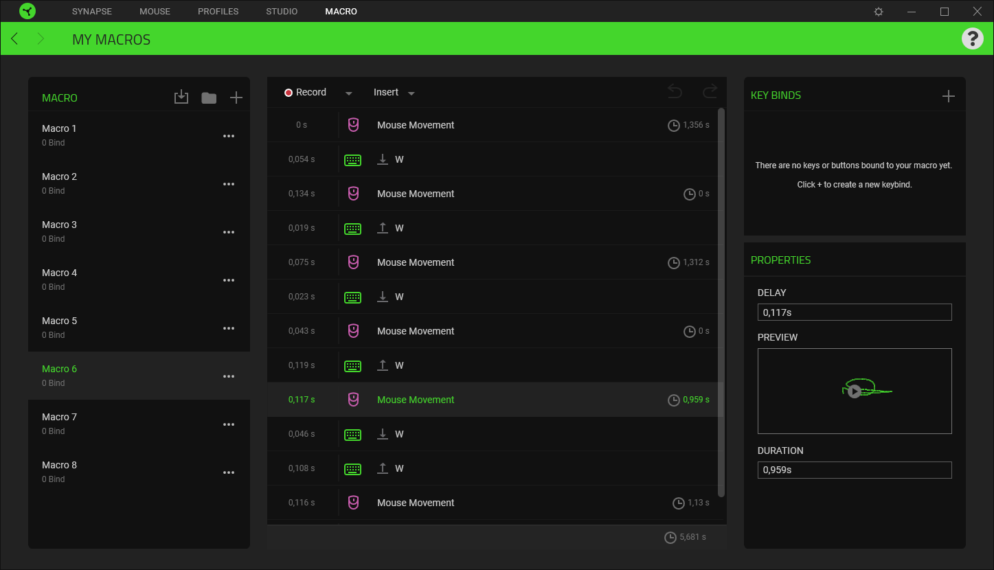The height and width of the screenshot is (570, 994).
Task: Click the DURATION input field
Action: (x=855, y=470)
